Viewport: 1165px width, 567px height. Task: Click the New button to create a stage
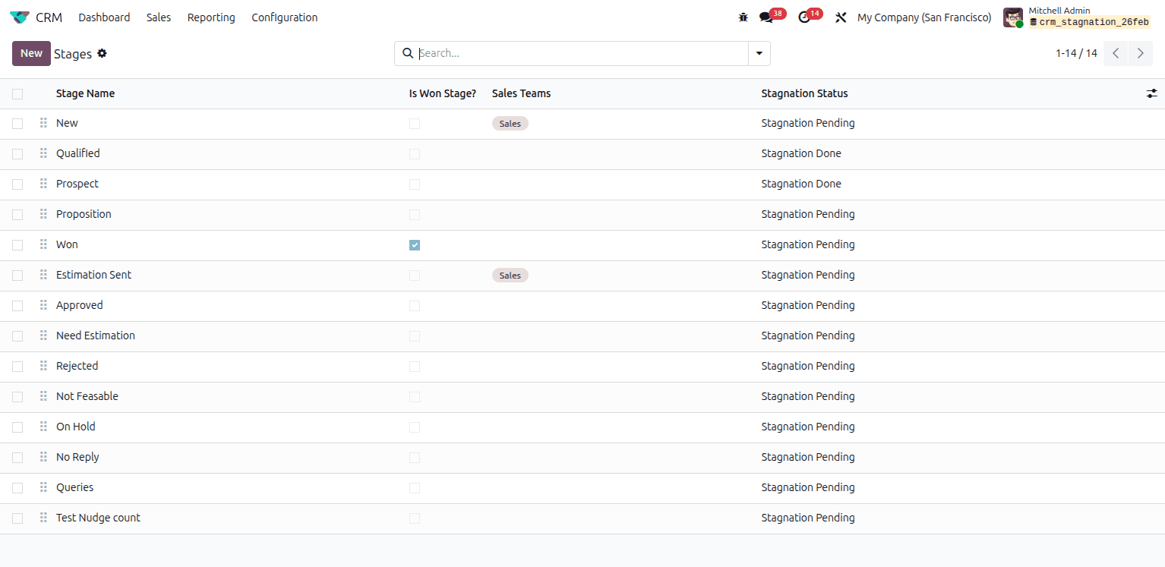(30, 53)
